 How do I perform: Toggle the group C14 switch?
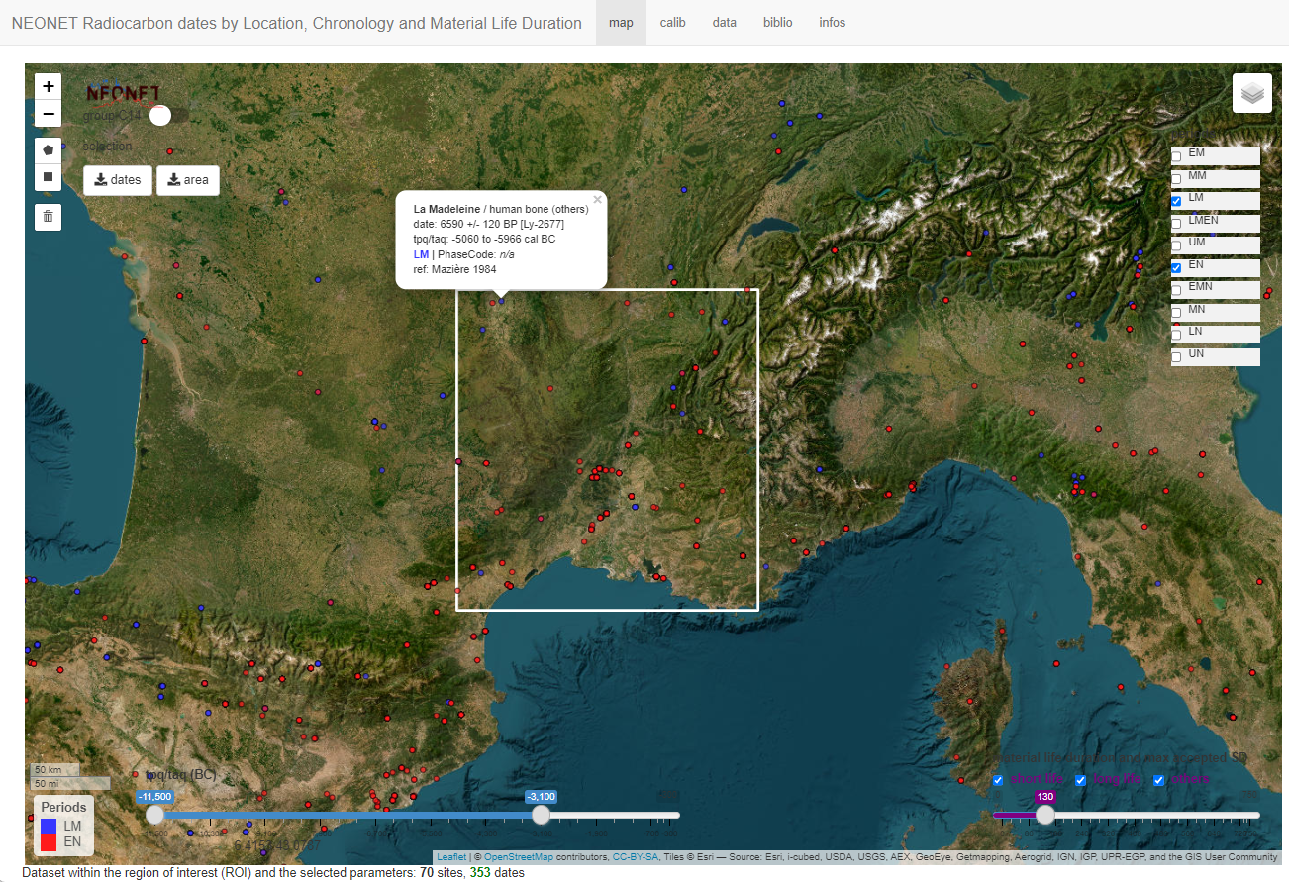(159, 116)
